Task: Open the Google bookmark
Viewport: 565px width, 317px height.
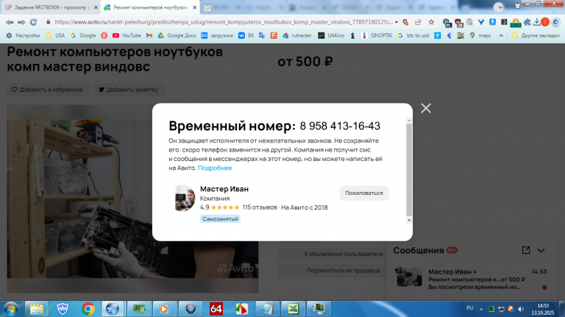Action: point(83,35)
